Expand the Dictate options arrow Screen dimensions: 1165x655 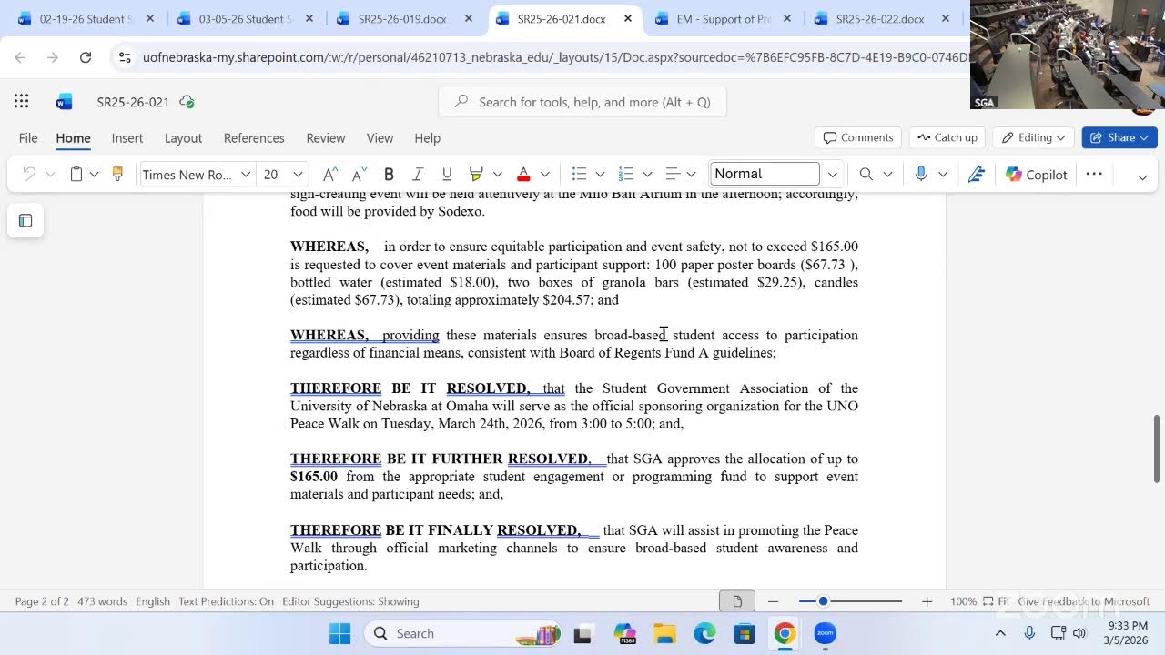[943, 175]
